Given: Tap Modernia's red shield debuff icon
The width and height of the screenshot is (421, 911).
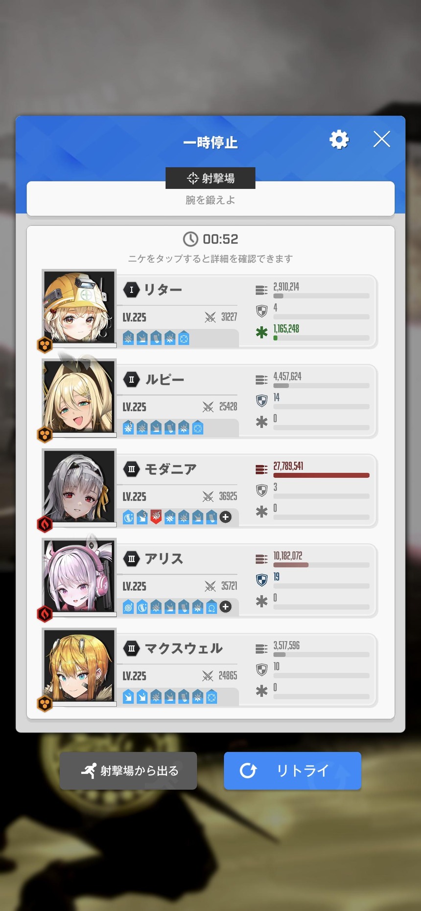Looking at the screenshot, I should click(x=156, y=517).
